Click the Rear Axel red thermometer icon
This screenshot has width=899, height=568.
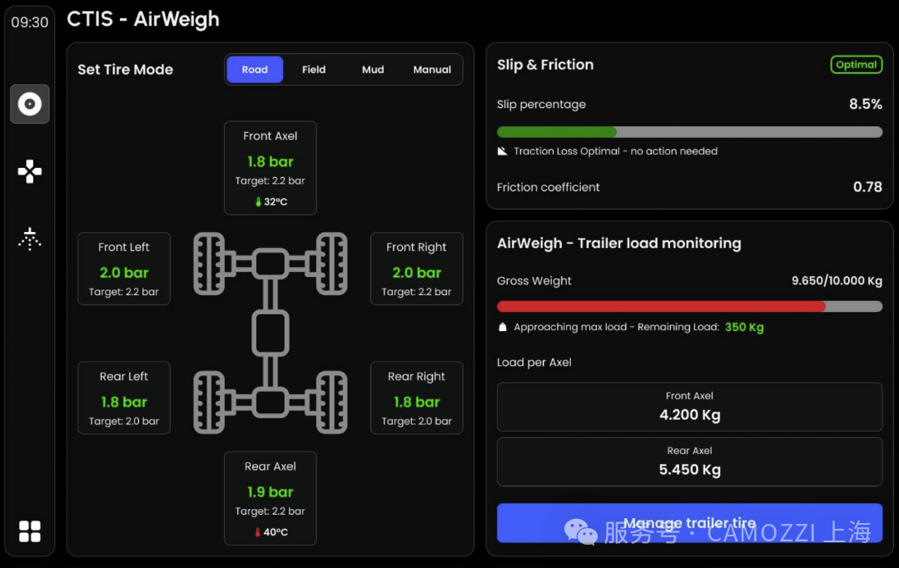tap(258, 532)
